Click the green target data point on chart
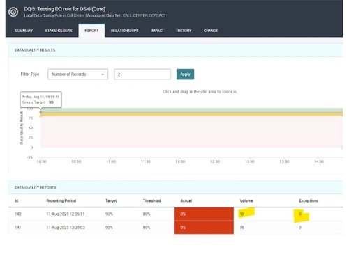Viewport: 349px width, 261px height. 40,112
